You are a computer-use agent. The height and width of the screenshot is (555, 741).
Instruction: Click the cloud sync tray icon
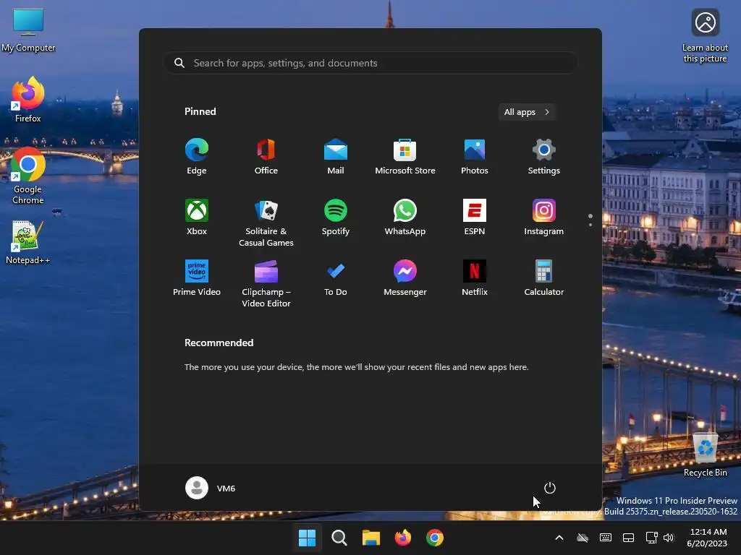583,538
